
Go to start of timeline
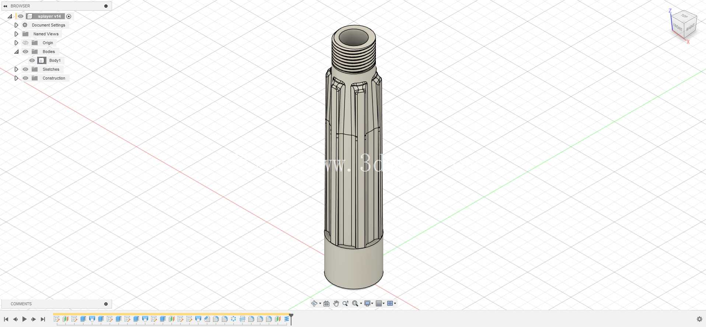click(6, 319)
